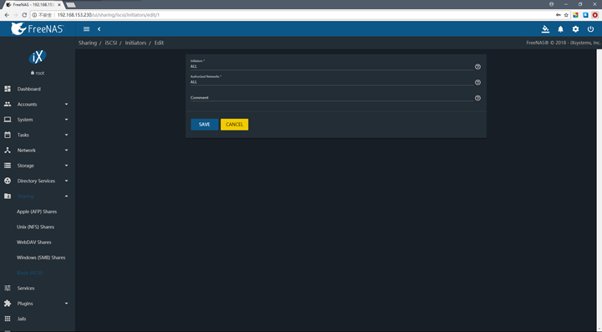Reload the page in browser
This screenshot has height=332, width=602.
(x=24, y=15)
